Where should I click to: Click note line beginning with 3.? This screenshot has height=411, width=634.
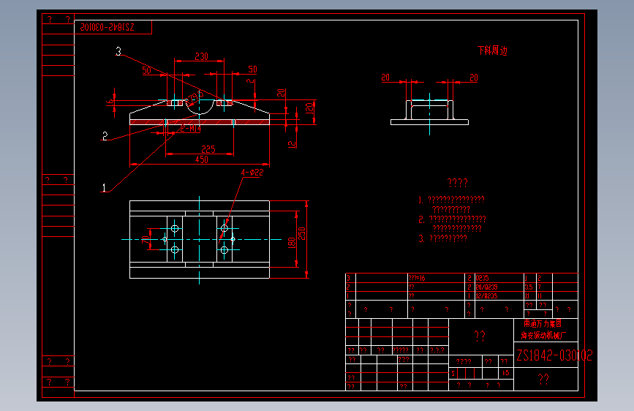click(x=442, y=238)
